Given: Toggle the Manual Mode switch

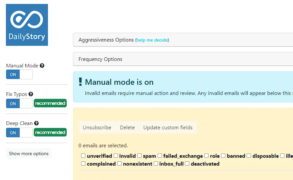Looking at the screenshot, I should tap(19, 74).
